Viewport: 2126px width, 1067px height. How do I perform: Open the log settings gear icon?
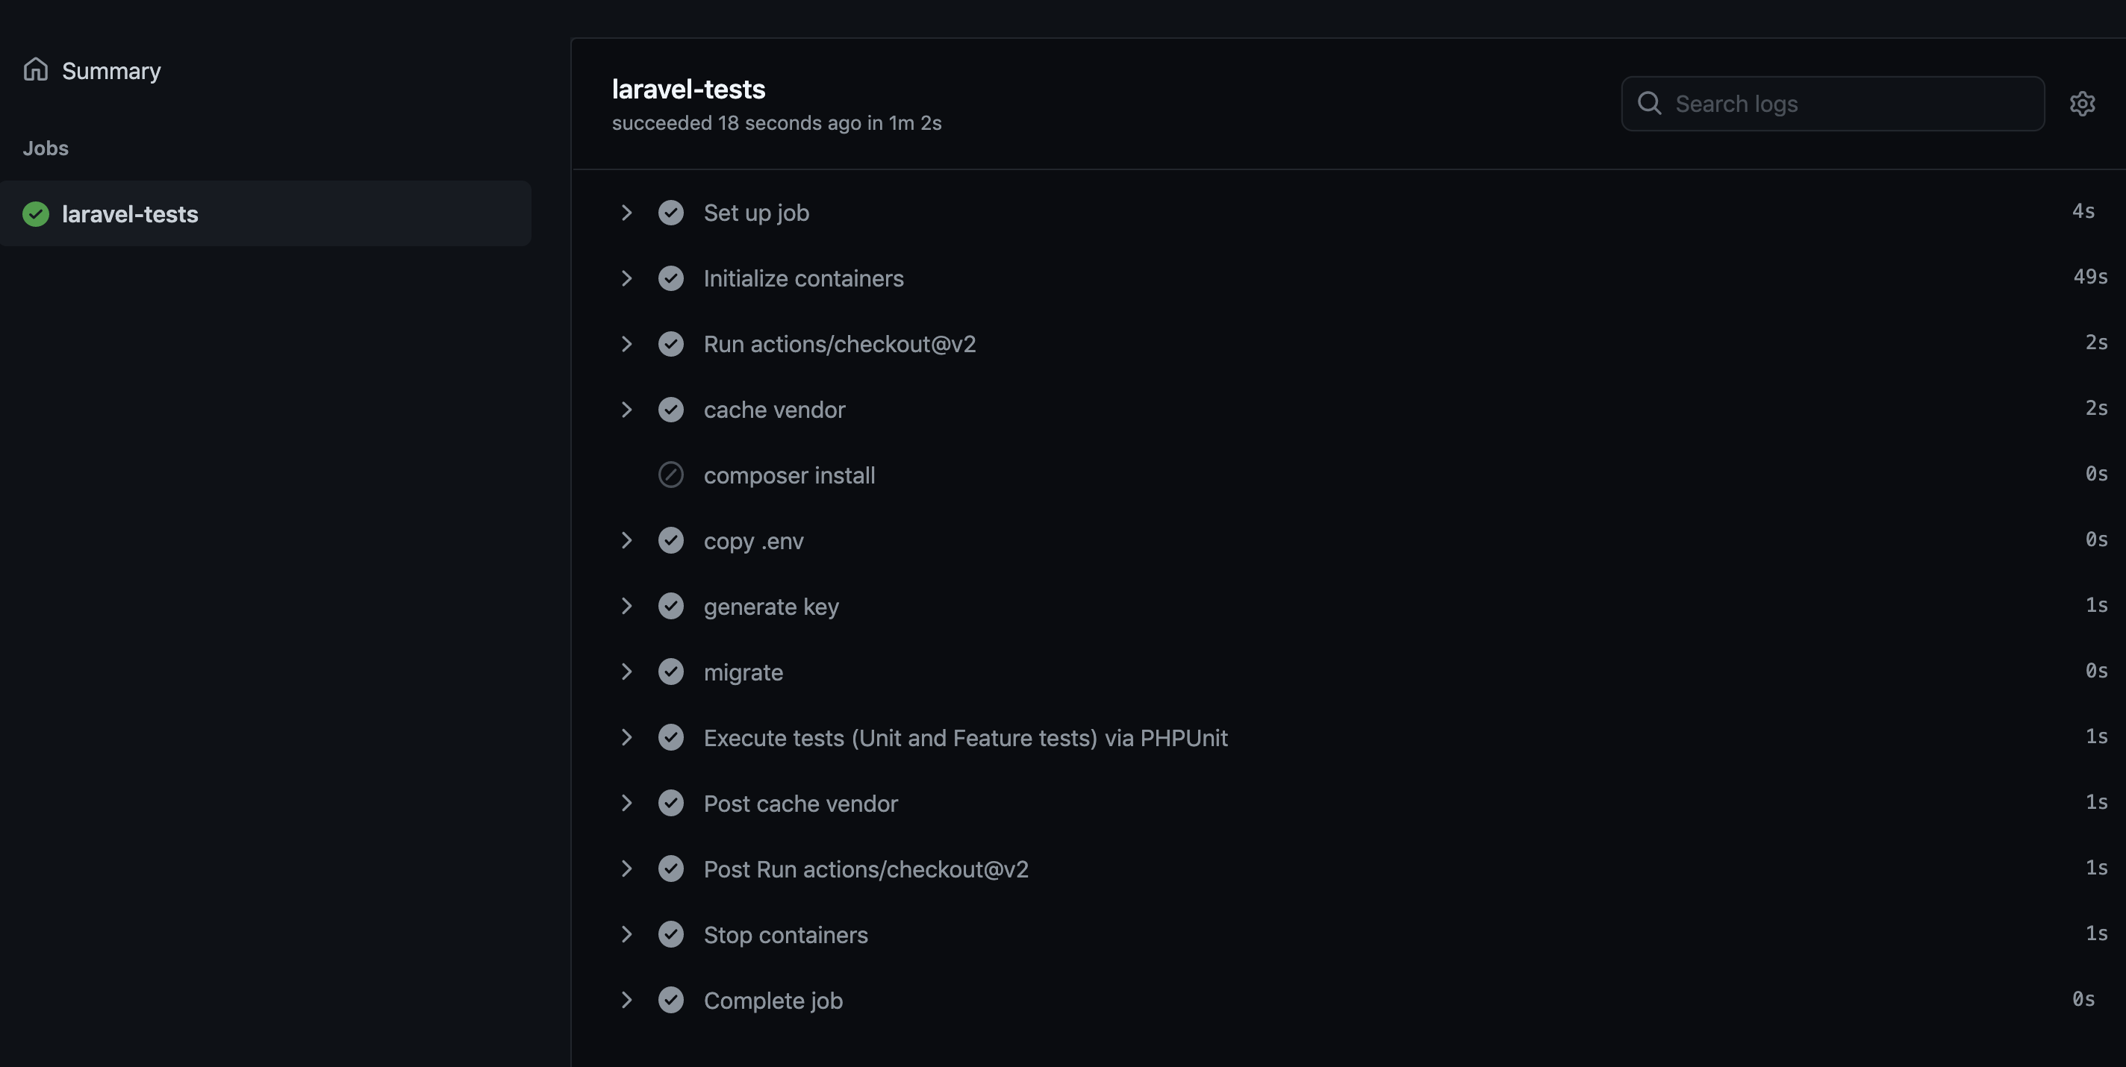(x=2081, y=104)
